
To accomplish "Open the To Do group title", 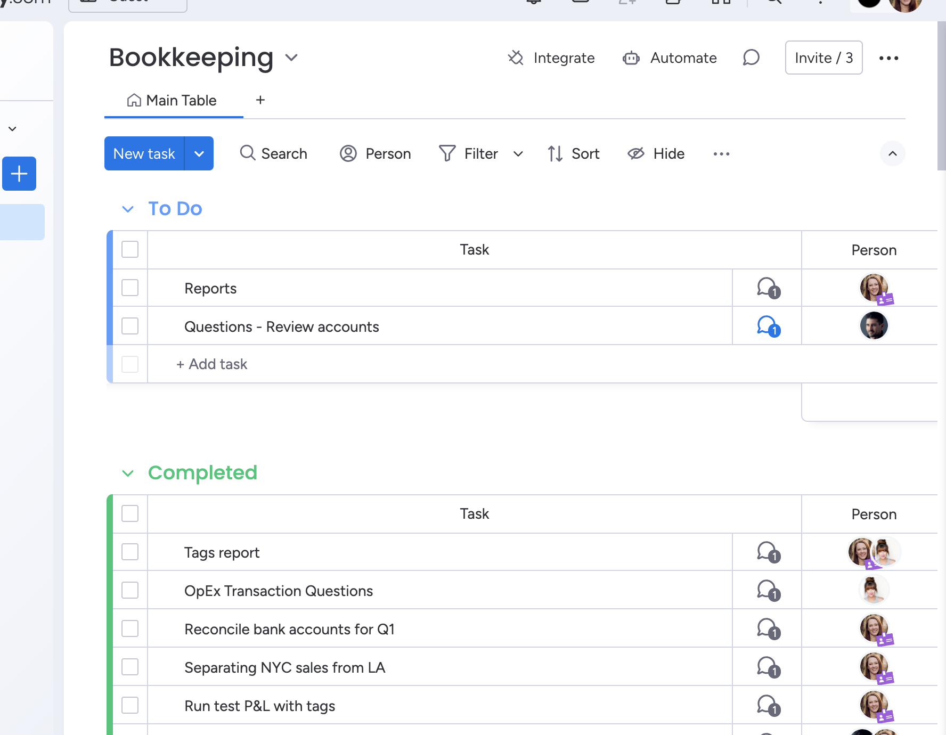I will pyautogui.click(x=175, y=209).
